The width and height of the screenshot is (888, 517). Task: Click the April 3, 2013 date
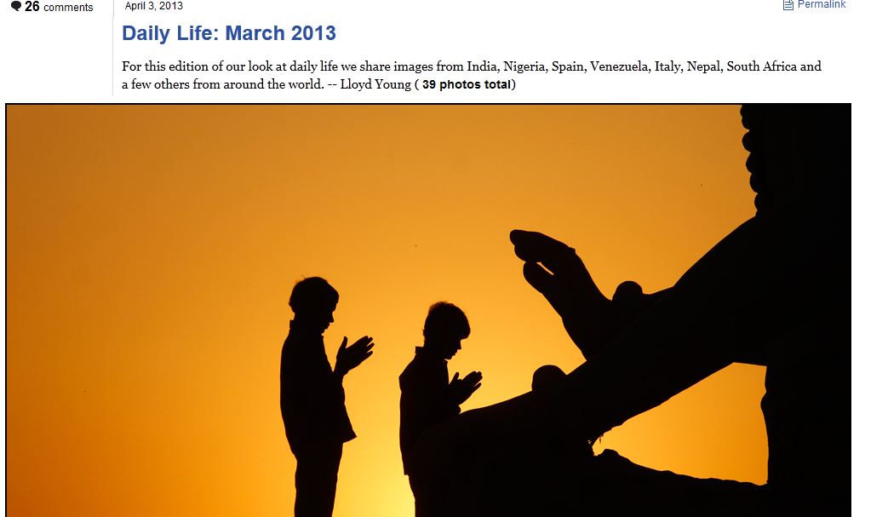tap(153, 6)
